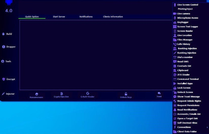Open the Clients Information tab
This screenshot has height=134, width=209.
pyautogui.click(x=113, y=17)
